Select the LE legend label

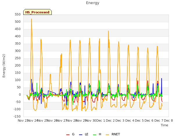point(87,134)
